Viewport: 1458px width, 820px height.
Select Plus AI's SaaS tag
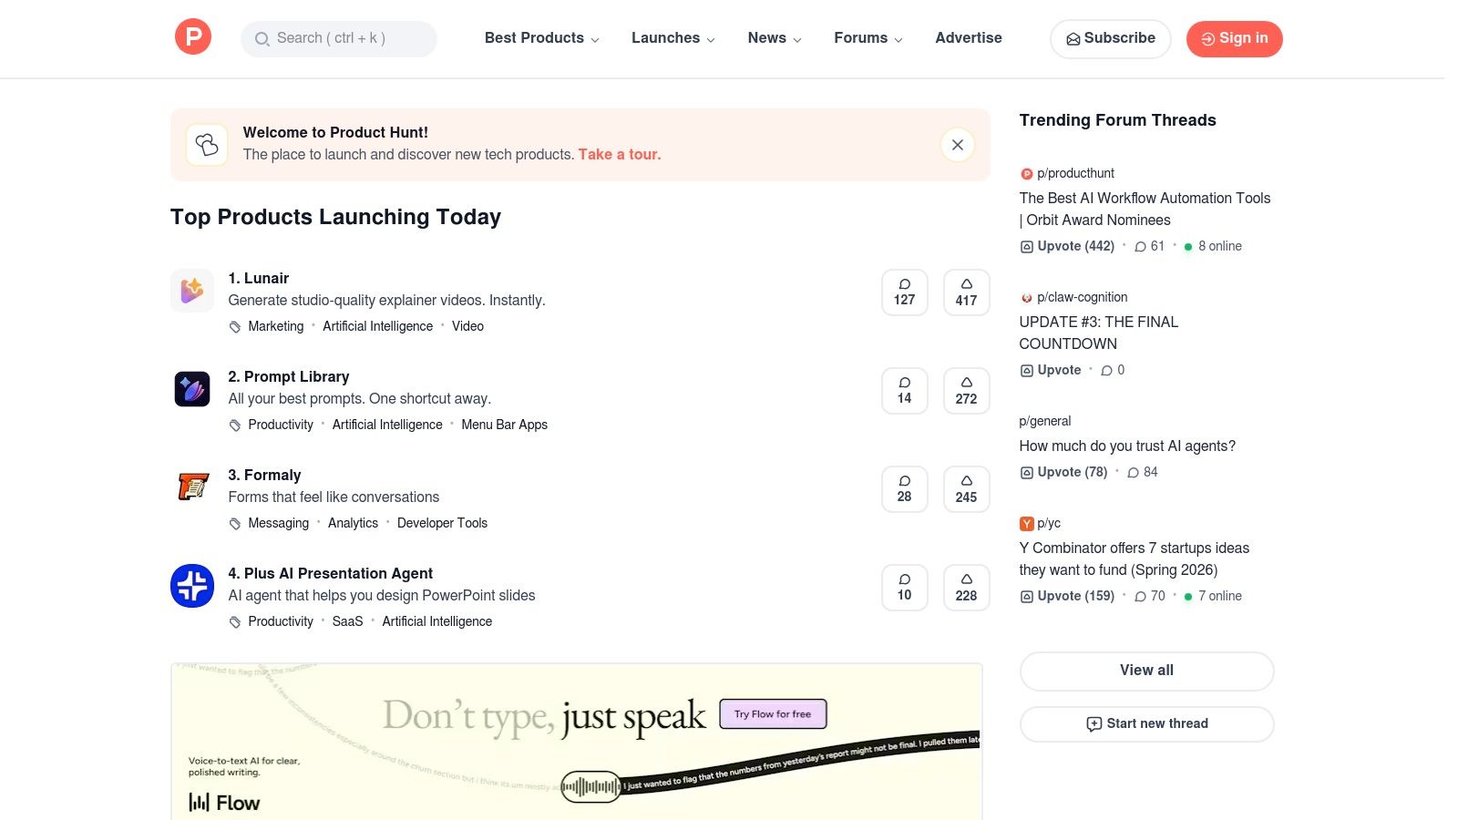[x=348, y=621]
